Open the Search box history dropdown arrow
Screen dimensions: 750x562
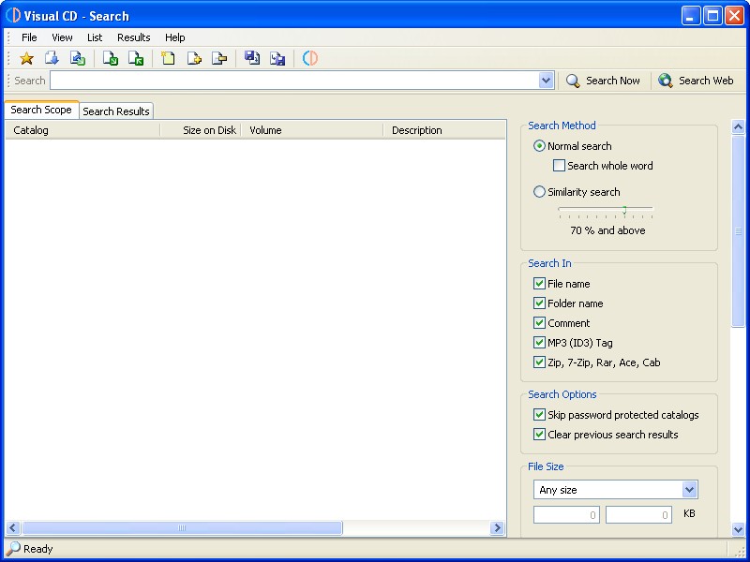point(546,81)
